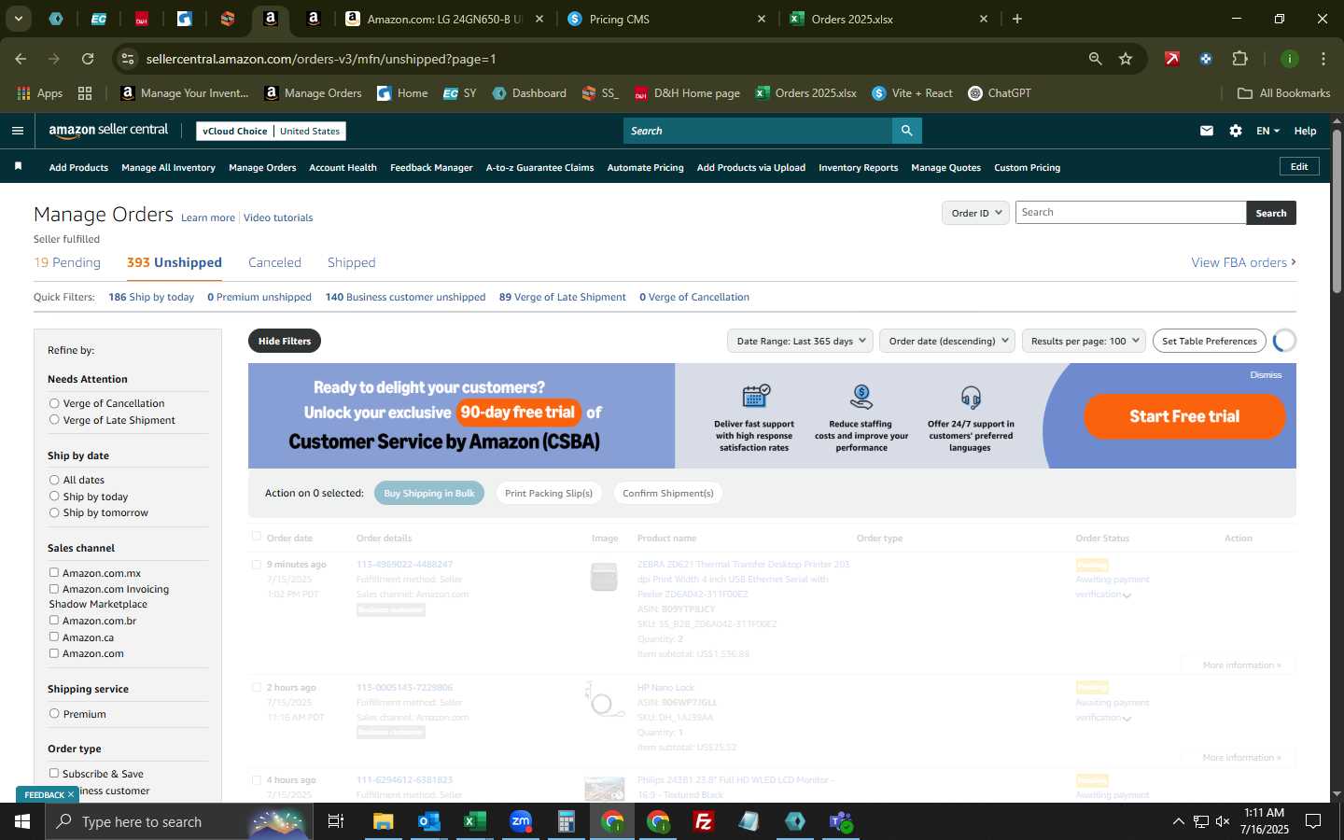Screen dimensions: 1344x840
Task: Open Microsoft Teams from the taskbar
Action: coord(841,821)
